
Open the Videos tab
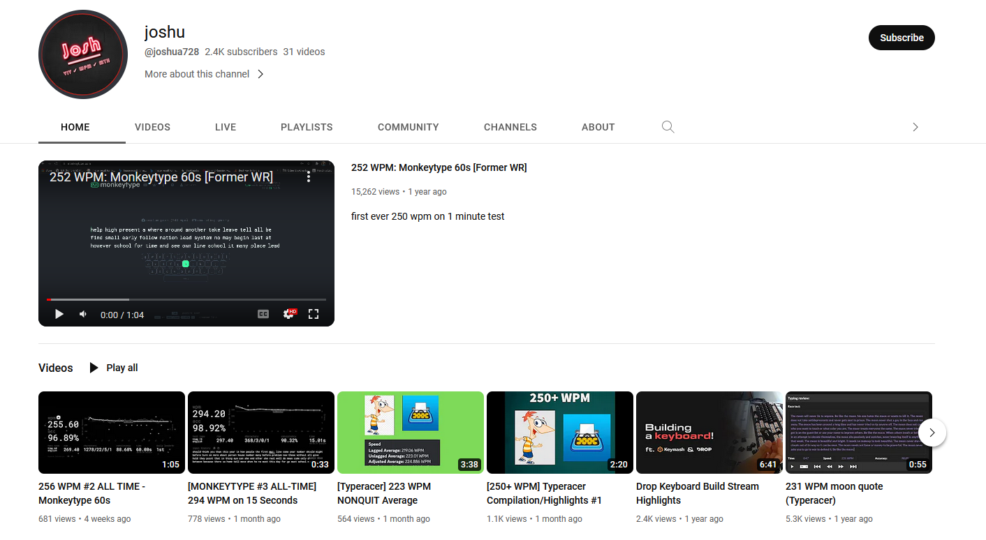(153, 127)
